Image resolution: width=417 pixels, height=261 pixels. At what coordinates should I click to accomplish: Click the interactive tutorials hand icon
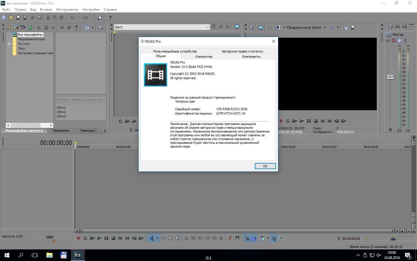pos(100,18)
